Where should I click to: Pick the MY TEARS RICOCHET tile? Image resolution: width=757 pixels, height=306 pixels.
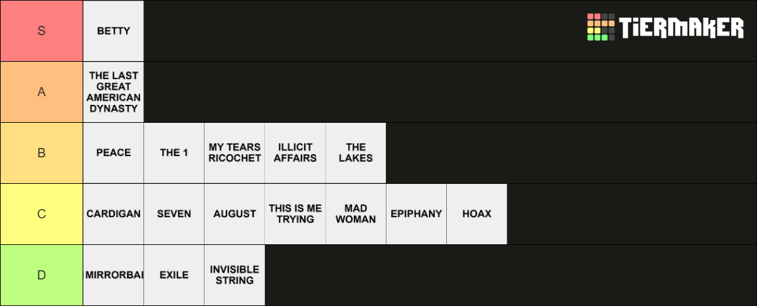point(234,153)
